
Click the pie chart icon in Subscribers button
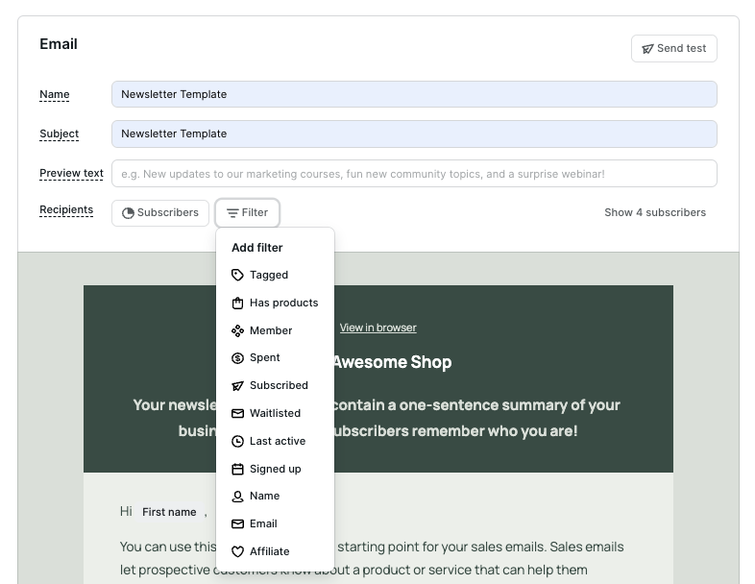point(128,213)
